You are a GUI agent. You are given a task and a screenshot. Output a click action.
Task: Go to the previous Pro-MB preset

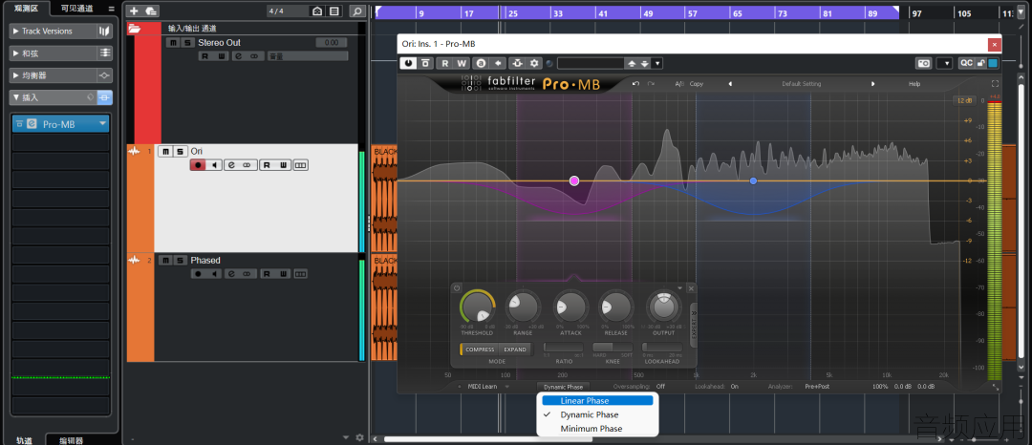(x=729, y=84)
